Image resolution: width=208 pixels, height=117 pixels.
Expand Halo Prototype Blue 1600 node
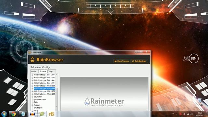pos(32,80)
